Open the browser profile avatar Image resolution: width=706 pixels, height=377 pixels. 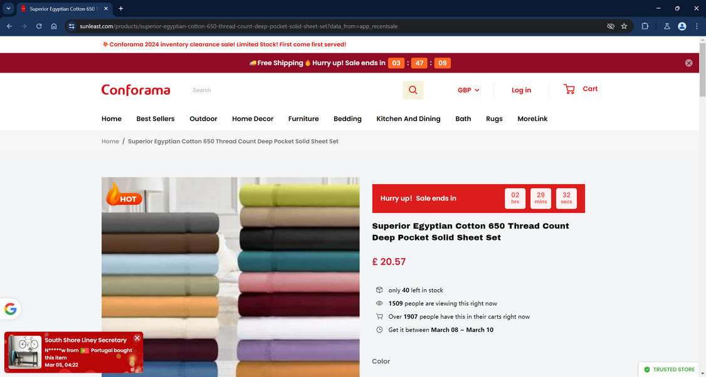(x=682, y=26)
